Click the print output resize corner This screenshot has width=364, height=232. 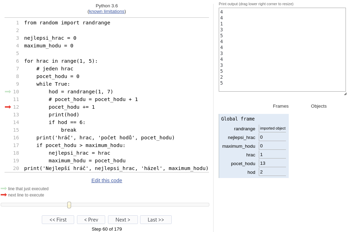pos(345,93)
